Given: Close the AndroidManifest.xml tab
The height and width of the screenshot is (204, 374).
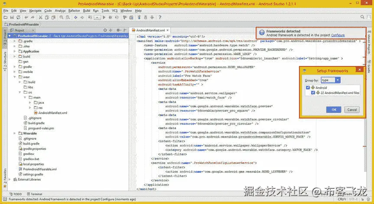Looking at the screenshot, I should [x=168, y=30].
